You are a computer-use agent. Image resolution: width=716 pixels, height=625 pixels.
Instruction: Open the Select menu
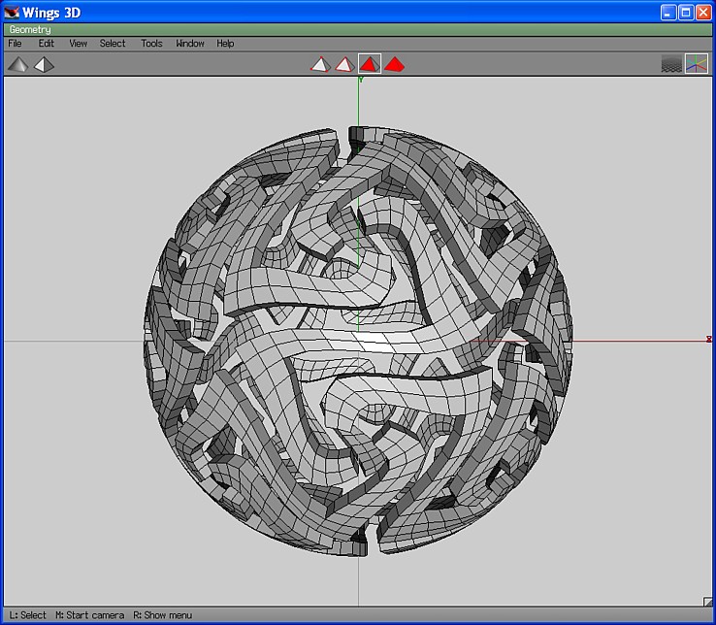click(113, 44)
